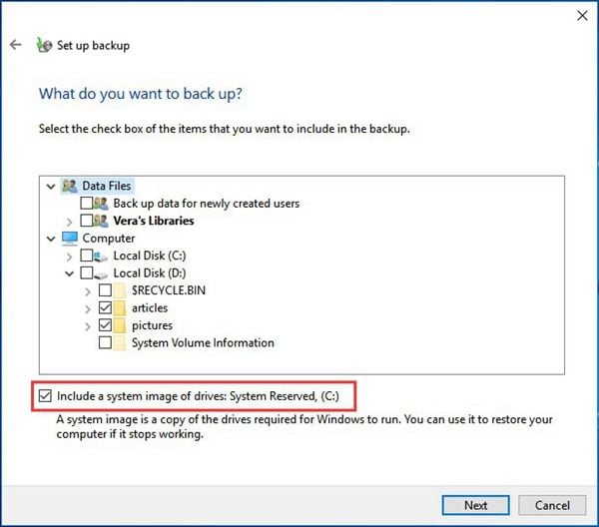Click the Data Files users icon

click(70, 186)
